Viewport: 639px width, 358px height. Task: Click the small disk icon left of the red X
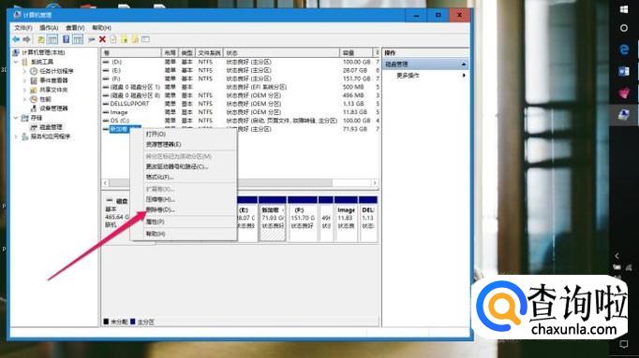click(92, 39)
